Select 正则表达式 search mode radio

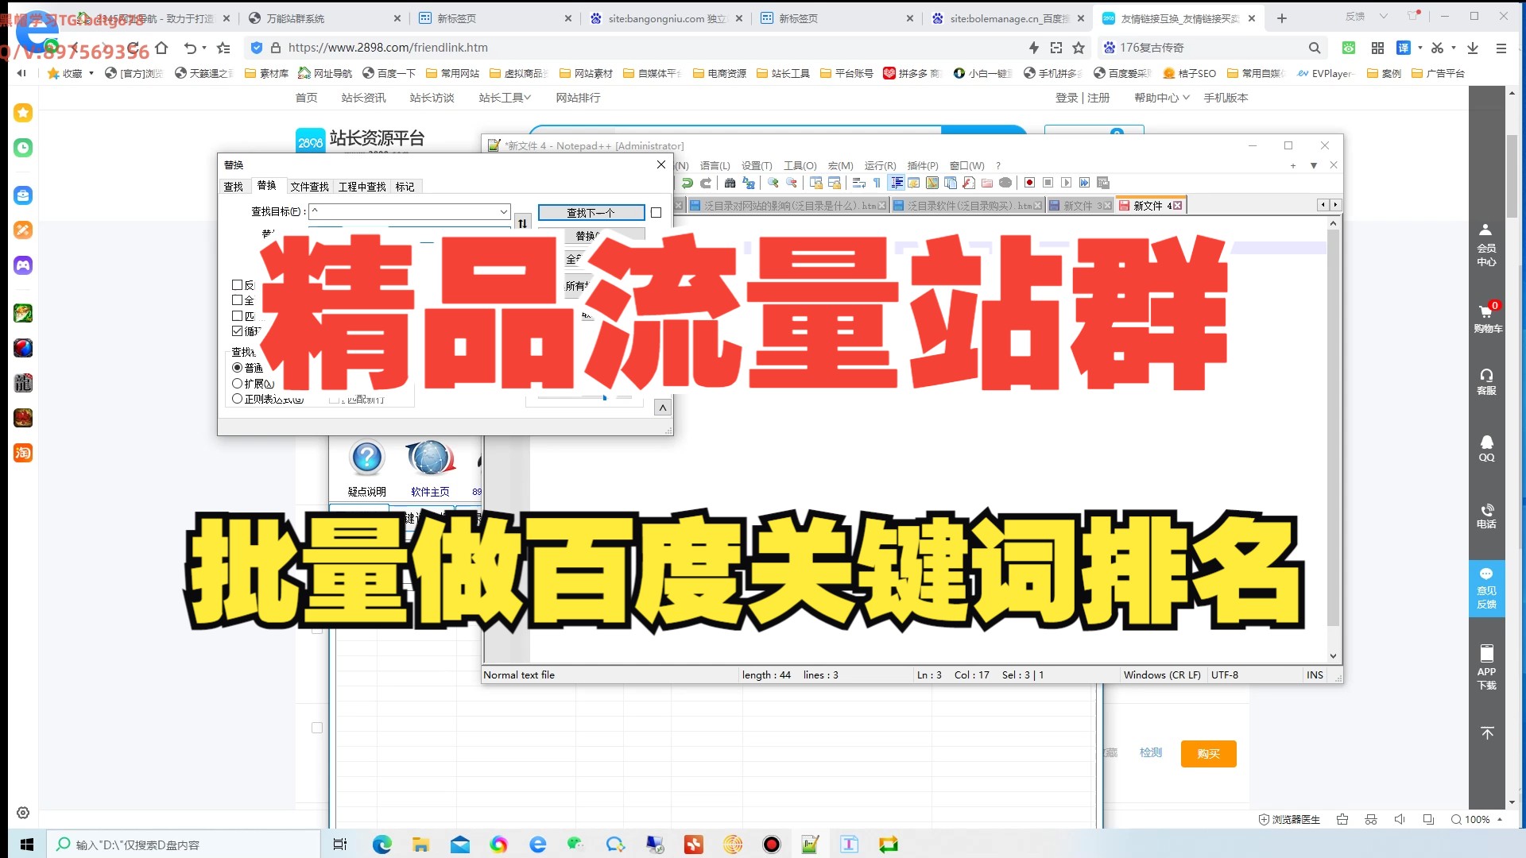[237, 399]
